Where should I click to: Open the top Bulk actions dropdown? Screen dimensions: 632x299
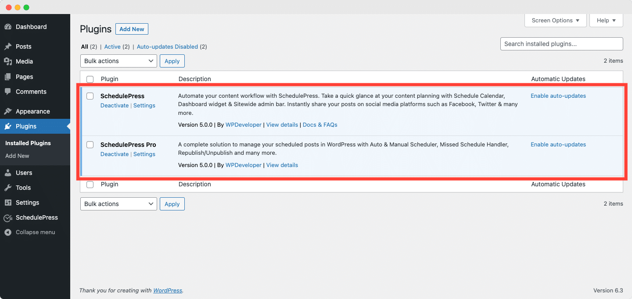pos(118,61)
